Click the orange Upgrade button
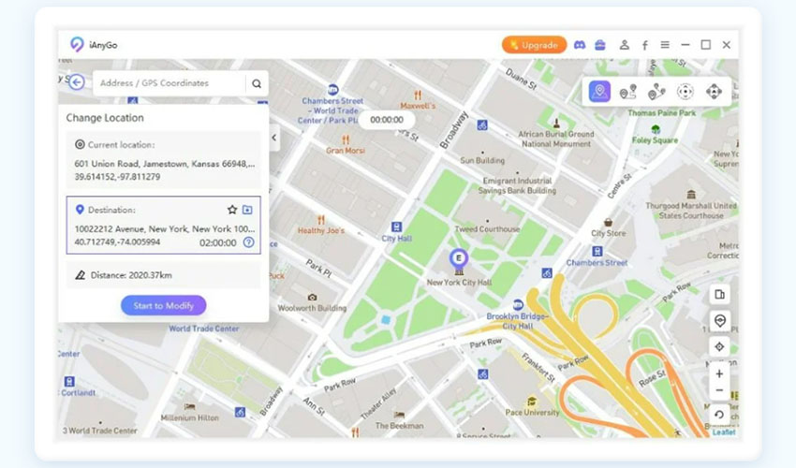 [534, 45]
